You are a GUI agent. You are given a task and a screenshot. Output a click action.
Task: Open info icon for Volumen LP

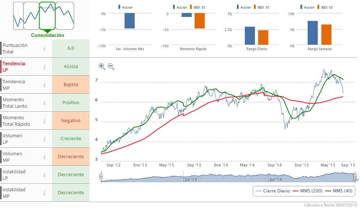(44, 139)
